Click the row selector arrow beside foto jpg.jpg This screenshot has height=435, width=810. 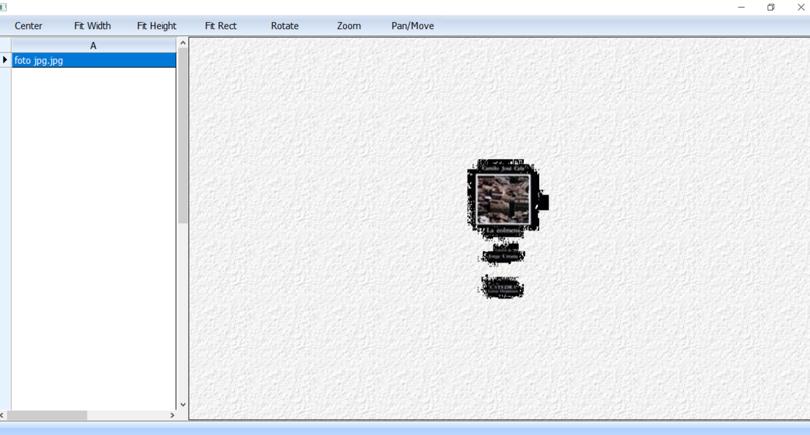(x=6, y=61)
